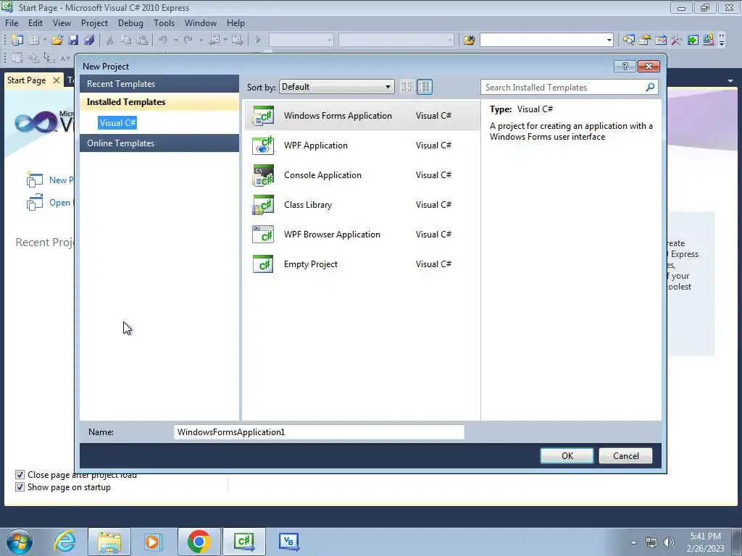Image resolution: width=742 pixels, height=556 pixels.
Task: Click the Redo arrow icon
Action: [x=188, y=41]
